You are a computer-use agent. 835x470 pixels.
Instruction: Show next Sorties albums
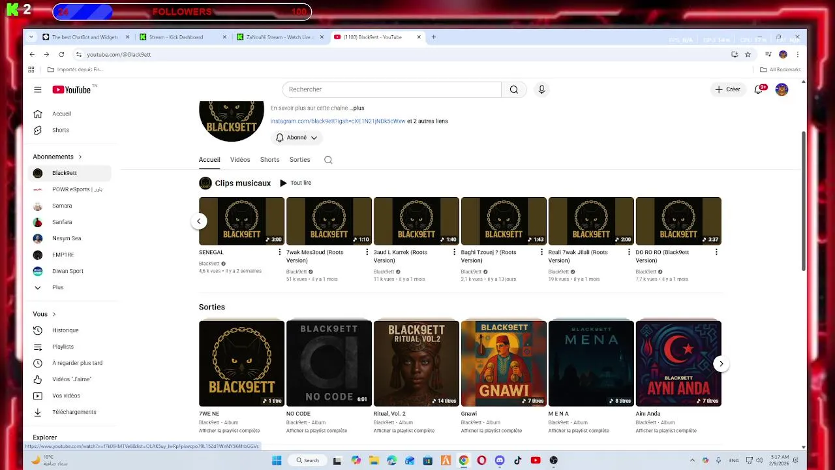(x=721, y=364)
